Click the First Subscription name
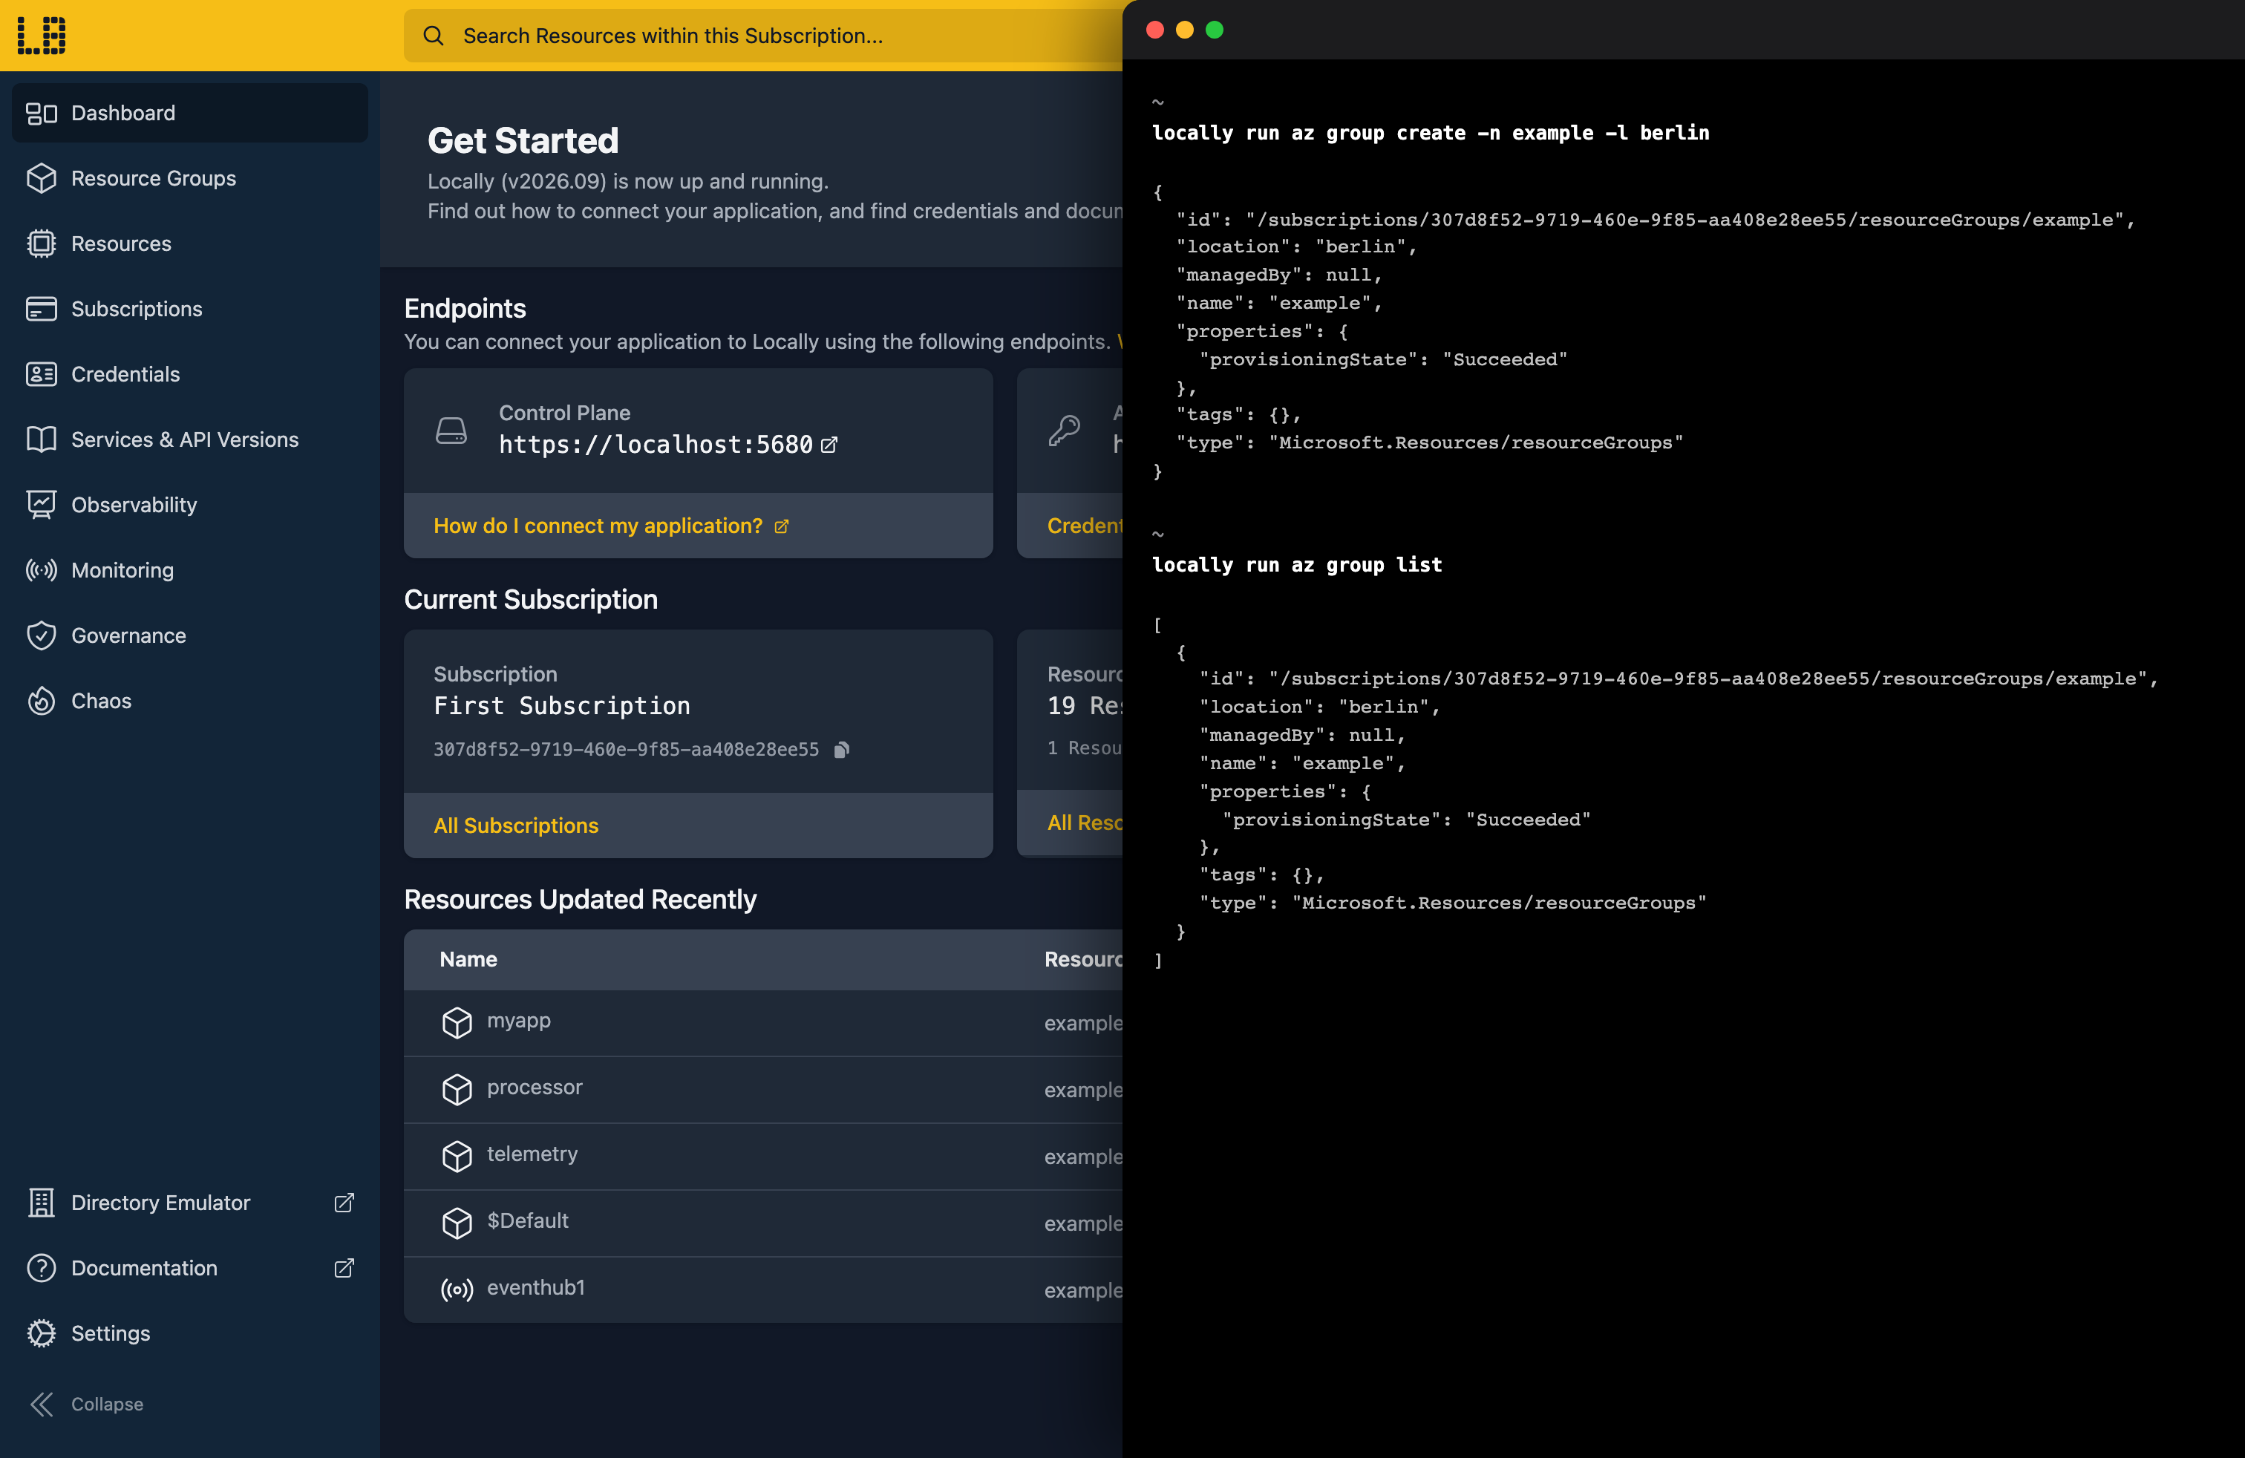2245x1458 pixels. point(562,707)
